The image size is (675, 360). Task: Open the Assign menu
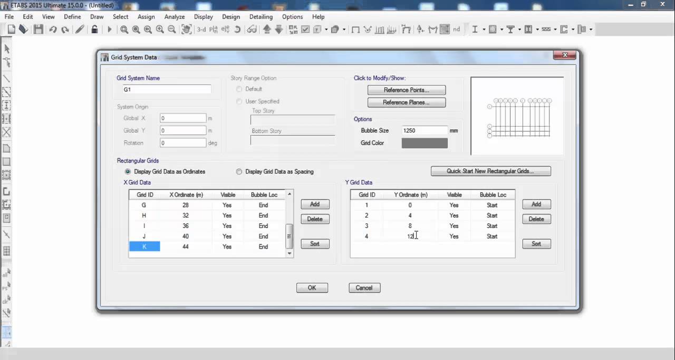146,17
